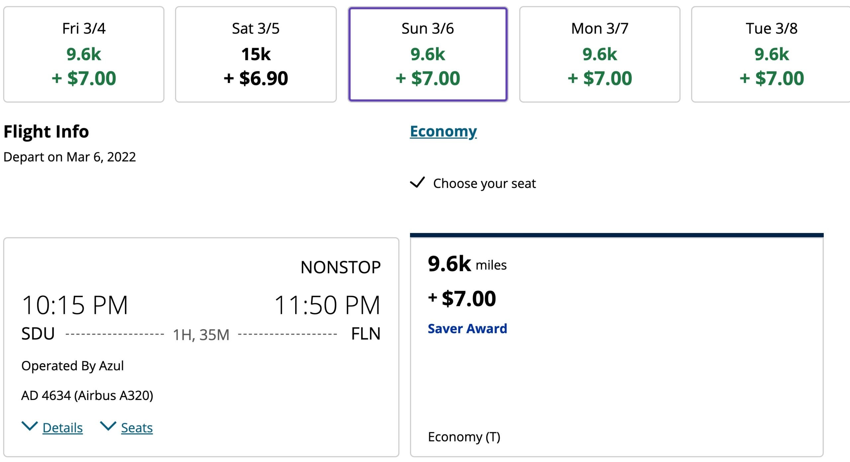The width and height of the screenshot is (850, 462).
Task: Expand the flight Details chevron
Action: pos(29,426)
